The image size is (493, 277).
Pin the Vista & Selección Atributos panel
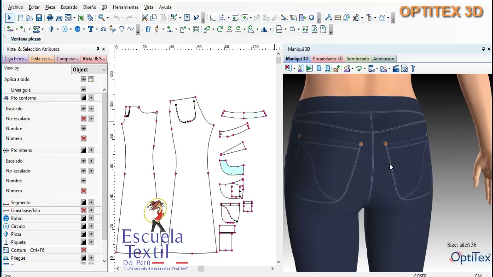pos(98,49)
